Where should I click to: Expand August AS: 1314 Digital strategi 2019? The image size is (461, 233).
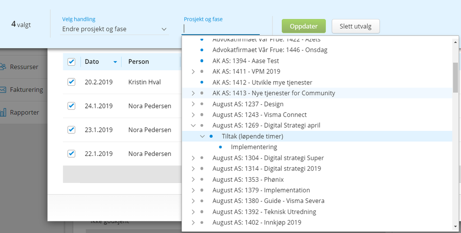(193, 169)
